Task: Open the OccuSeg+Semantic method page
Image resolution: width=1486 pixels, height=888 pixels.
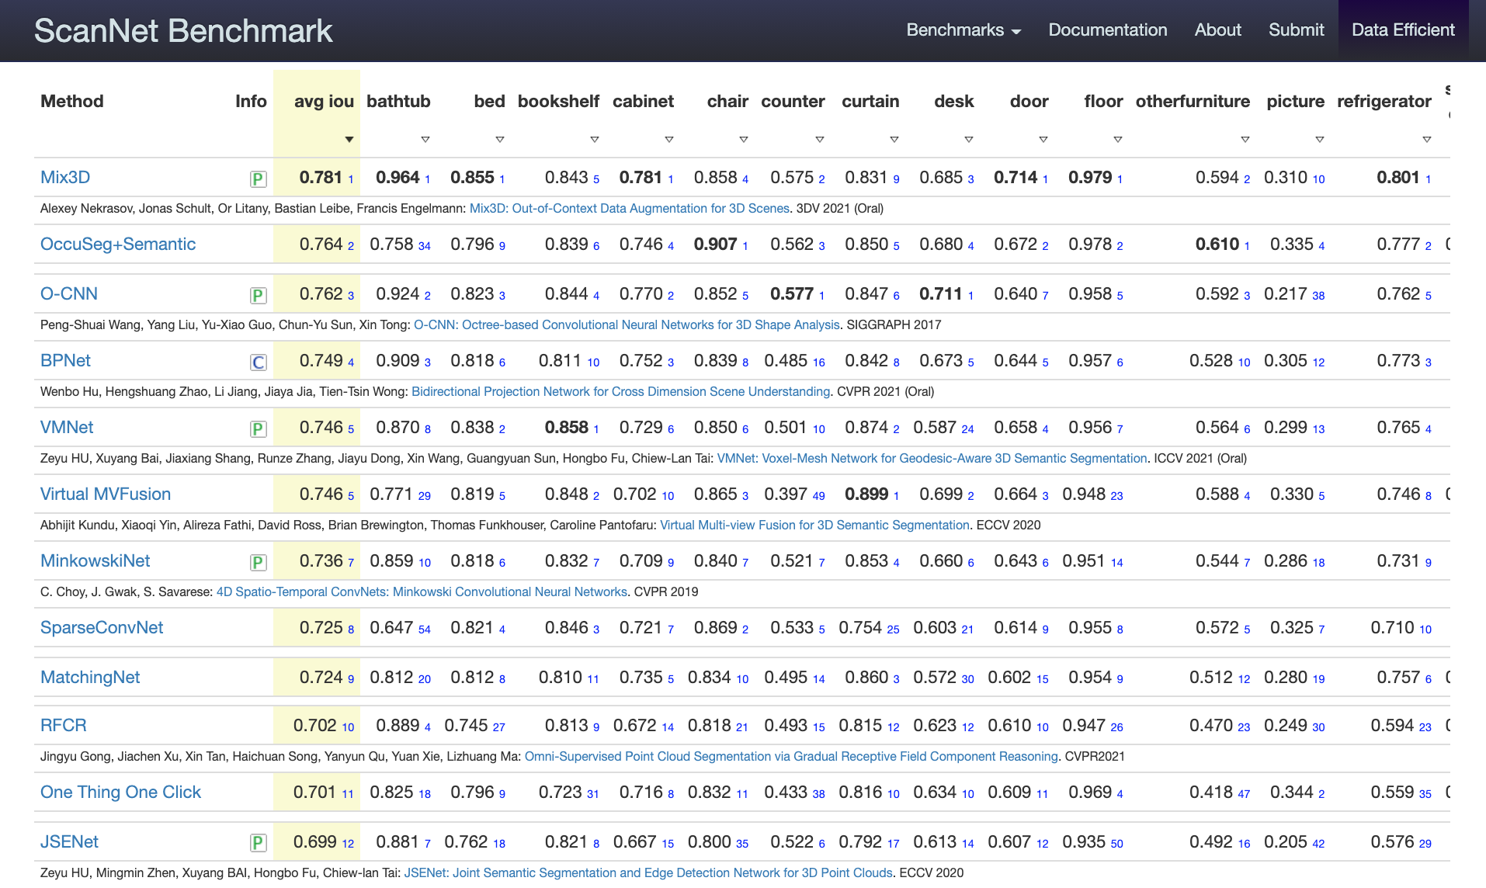Action: (x=118, y=244)
